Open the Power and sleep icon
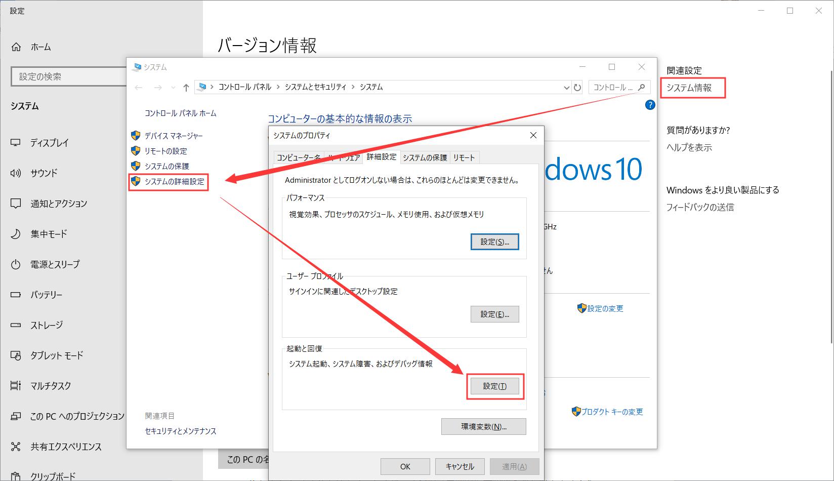834x481 pixels. [x=16, y=264]
